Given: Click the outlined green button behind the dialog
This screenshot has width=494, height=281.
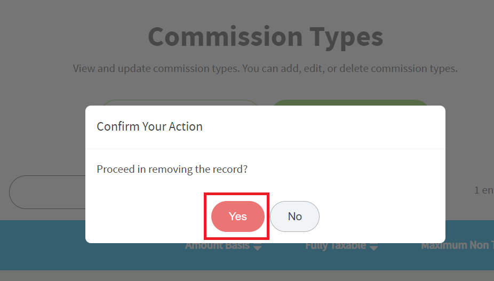Looking at the screenshot, I should point(180,103).
